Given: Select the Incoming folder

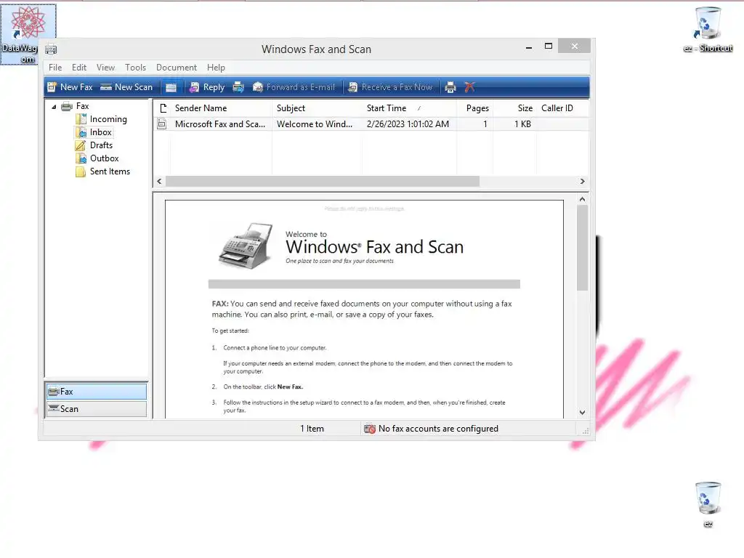Looking at the screenshot, I should click(x=108, y=119).
